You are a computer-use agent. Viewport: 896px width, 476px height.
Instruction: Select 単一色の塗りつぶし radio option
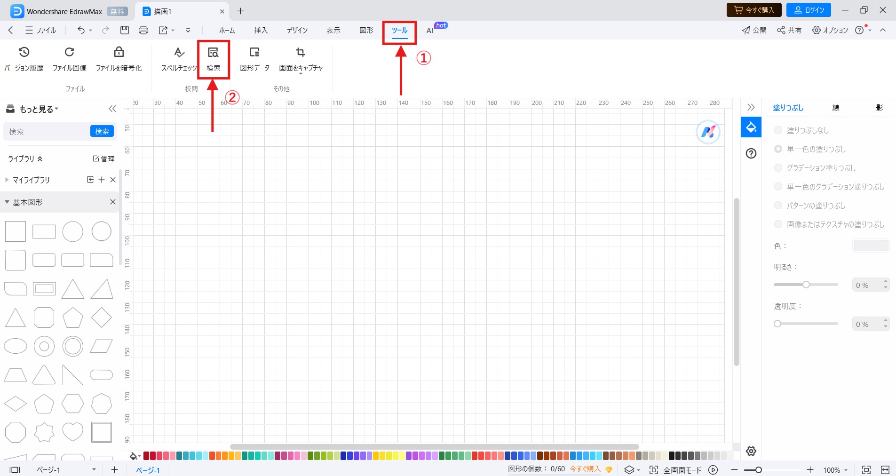click(x=778, y=149)
